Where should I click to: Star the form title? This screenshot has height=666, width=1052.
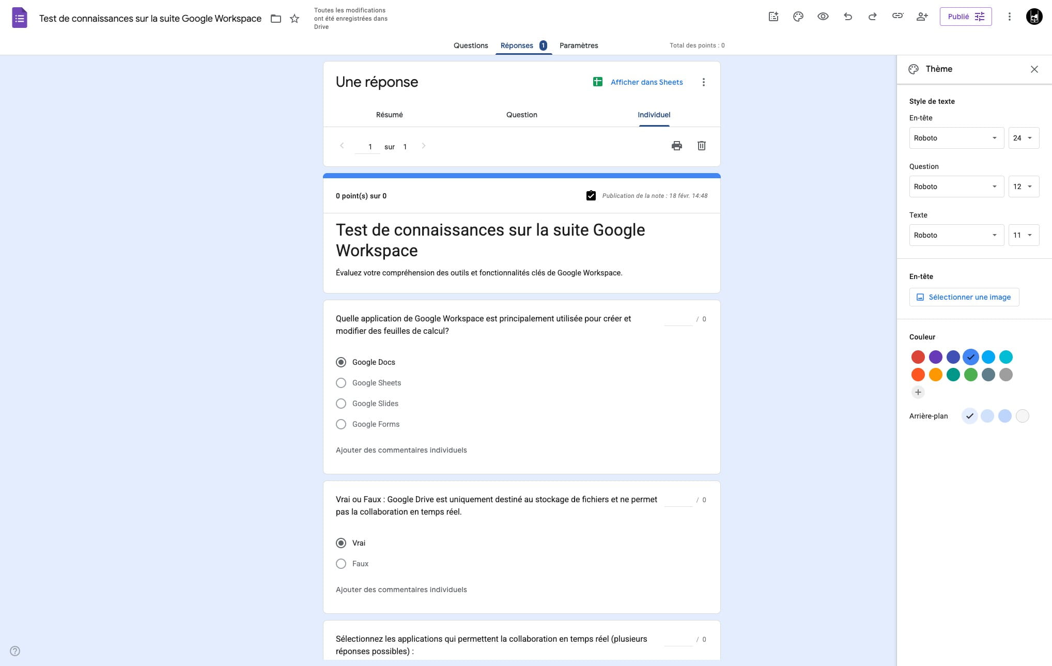pyautogui.click(x=295, y=19)
